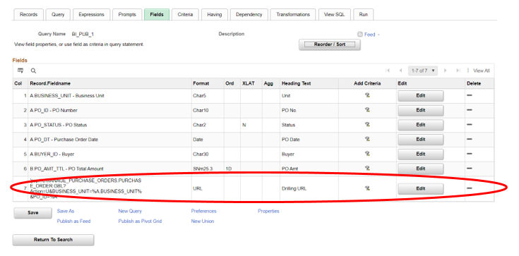
Task: Click the Find magnifier icon in Fields grid
Action: tap(33, 71)
